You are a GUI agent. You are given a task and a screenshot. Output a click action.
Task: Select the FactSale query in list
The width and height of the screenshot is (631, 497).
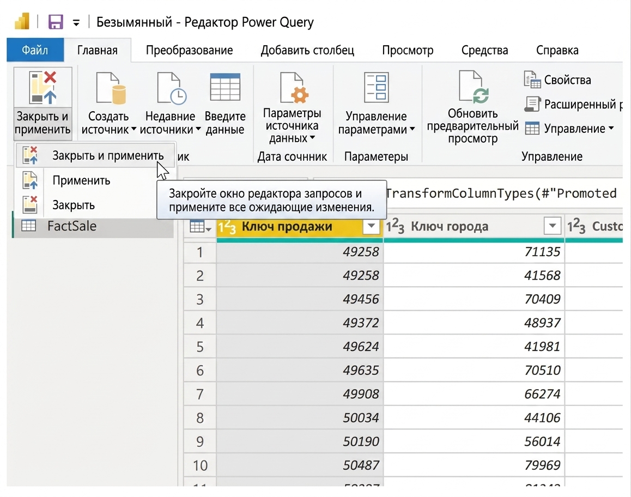coord(93,226)
